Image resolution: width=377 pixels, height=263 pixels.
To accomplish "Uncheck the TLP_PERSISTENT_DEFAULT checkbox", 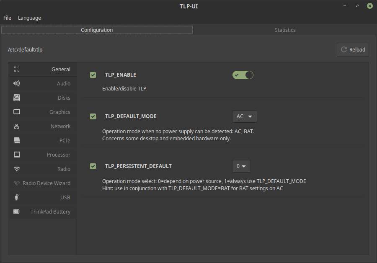I will pyautogui.click(x=93, y=166).
